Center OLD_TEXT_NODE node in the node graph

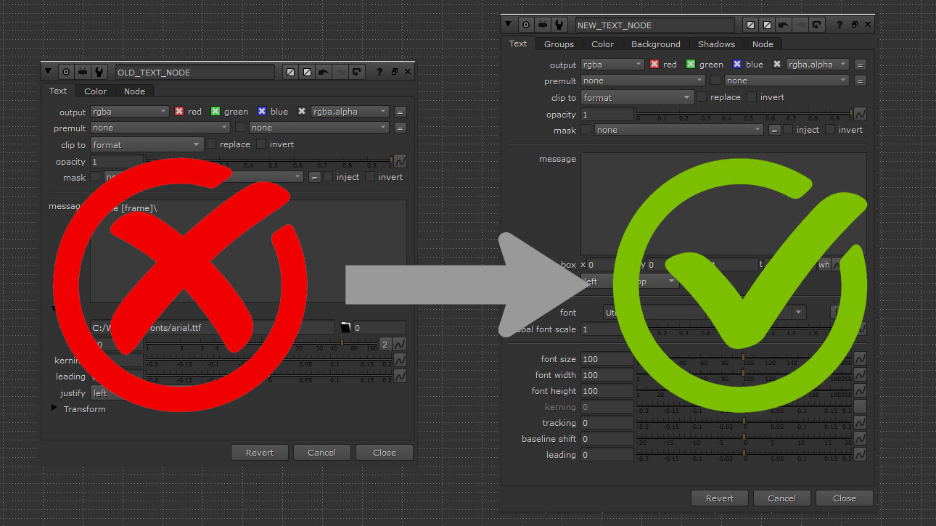pos(65,71)
